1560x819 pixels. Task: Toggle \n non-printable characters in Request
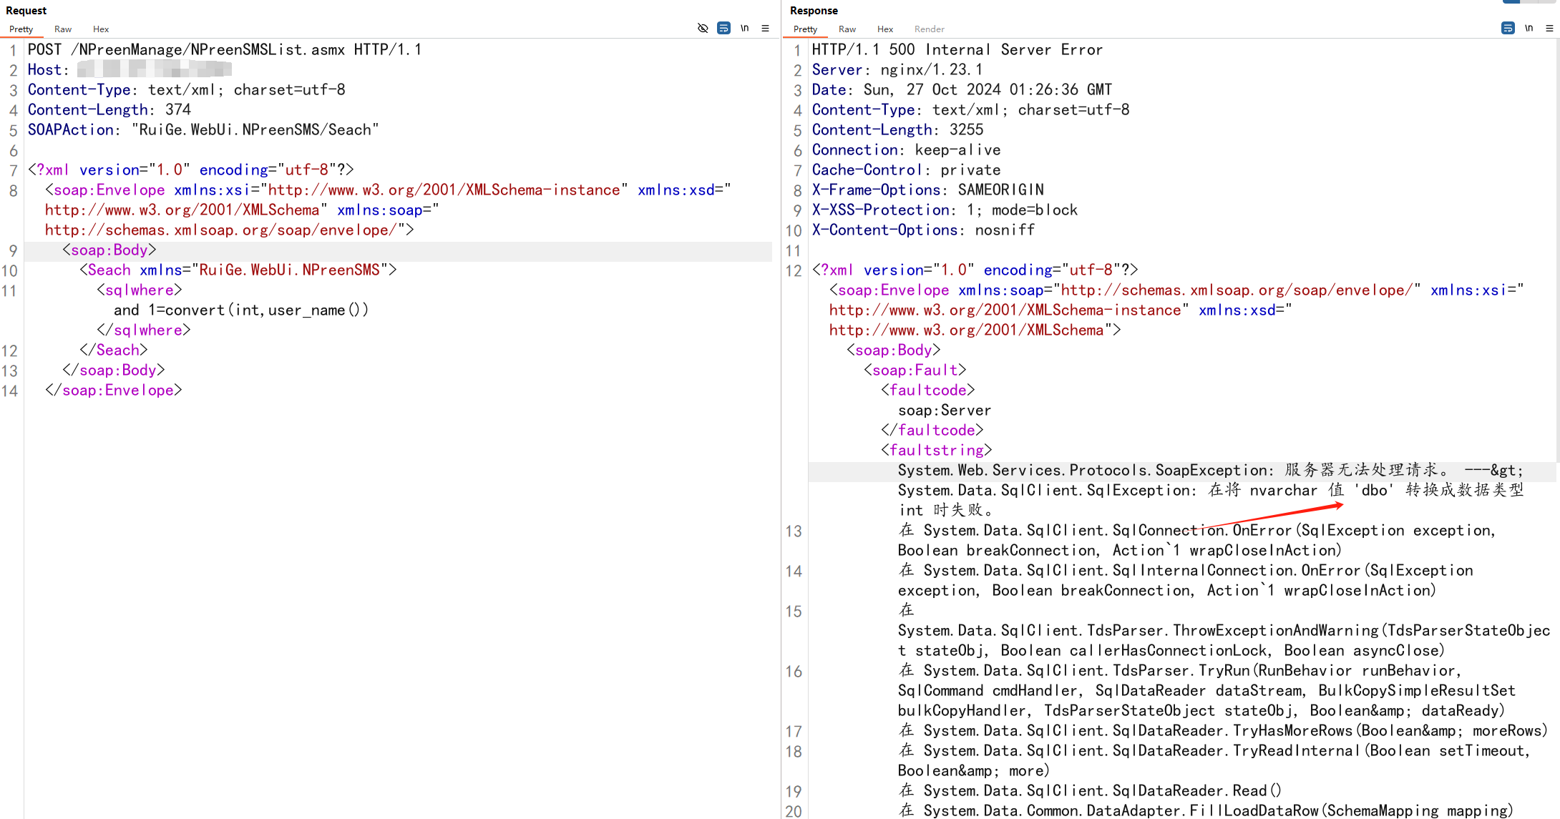[x=744, y=28]
